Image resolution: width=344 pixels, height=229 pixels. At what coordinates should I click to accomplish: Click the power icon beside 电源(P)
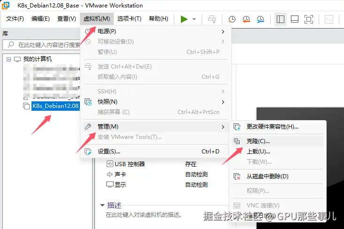tap(88, 31)
